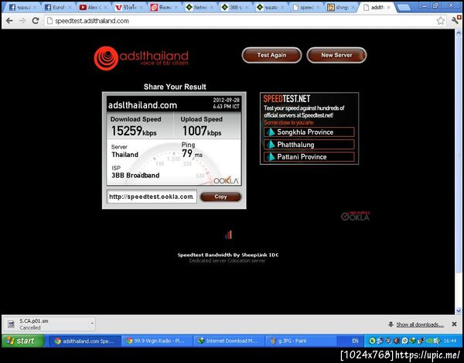This screenshot has height=363, width=464.
Task: Reload the speedtest page
Action: pyautogui.click(x=36, y=21)
